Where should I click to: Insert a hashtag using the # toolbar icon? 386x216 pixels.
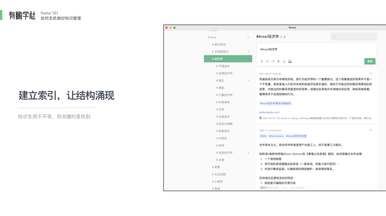262,61
